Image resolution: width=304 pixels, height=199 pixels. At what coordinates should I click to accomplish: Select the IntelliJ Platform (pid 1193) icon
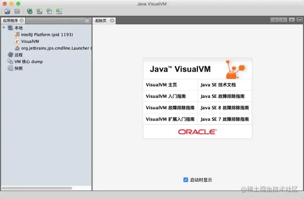[x=17, y=35]
